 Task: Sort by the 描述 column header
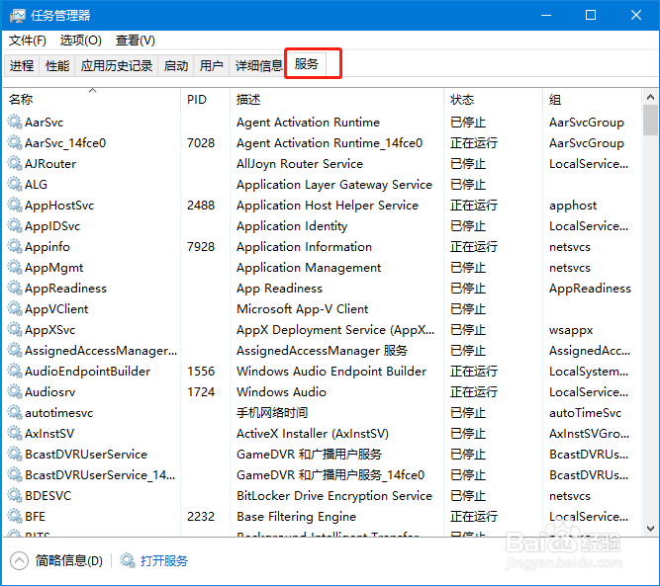[x=337, y=99]
